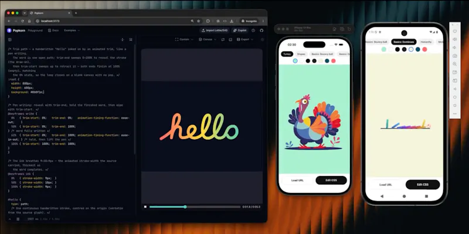Tap Load URL on the Android phone
469x234 pixels.
point(385,184)
